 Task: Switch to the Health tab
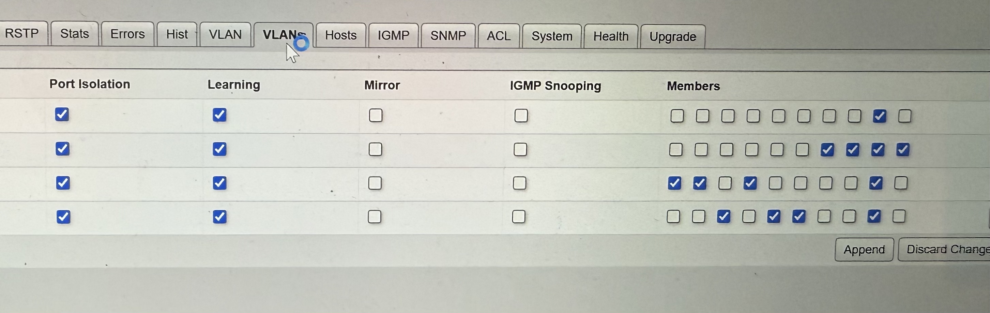tap(611, 36)
